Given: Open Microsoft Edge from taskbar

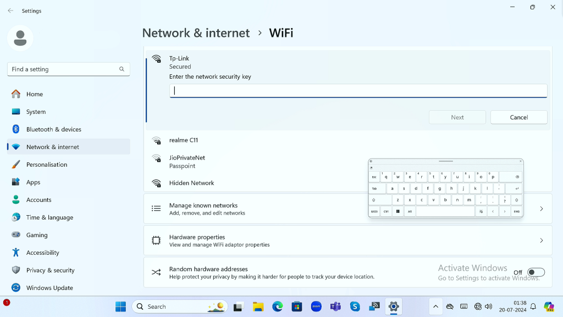Looking at the screenshot, I should [x=278, y=307].
